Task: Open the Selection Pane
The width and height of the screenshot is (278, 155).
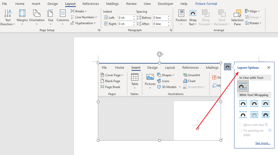Action: pos(237,18)
